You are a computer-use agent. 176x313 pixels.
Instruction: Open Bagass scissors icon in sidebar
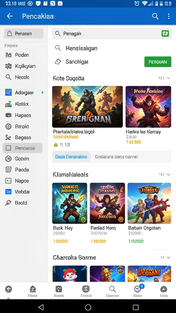[x=8, y=137]
